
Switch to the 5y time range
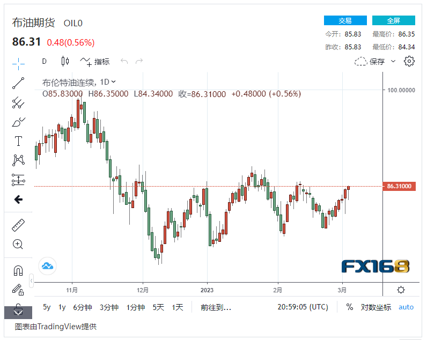47,307
